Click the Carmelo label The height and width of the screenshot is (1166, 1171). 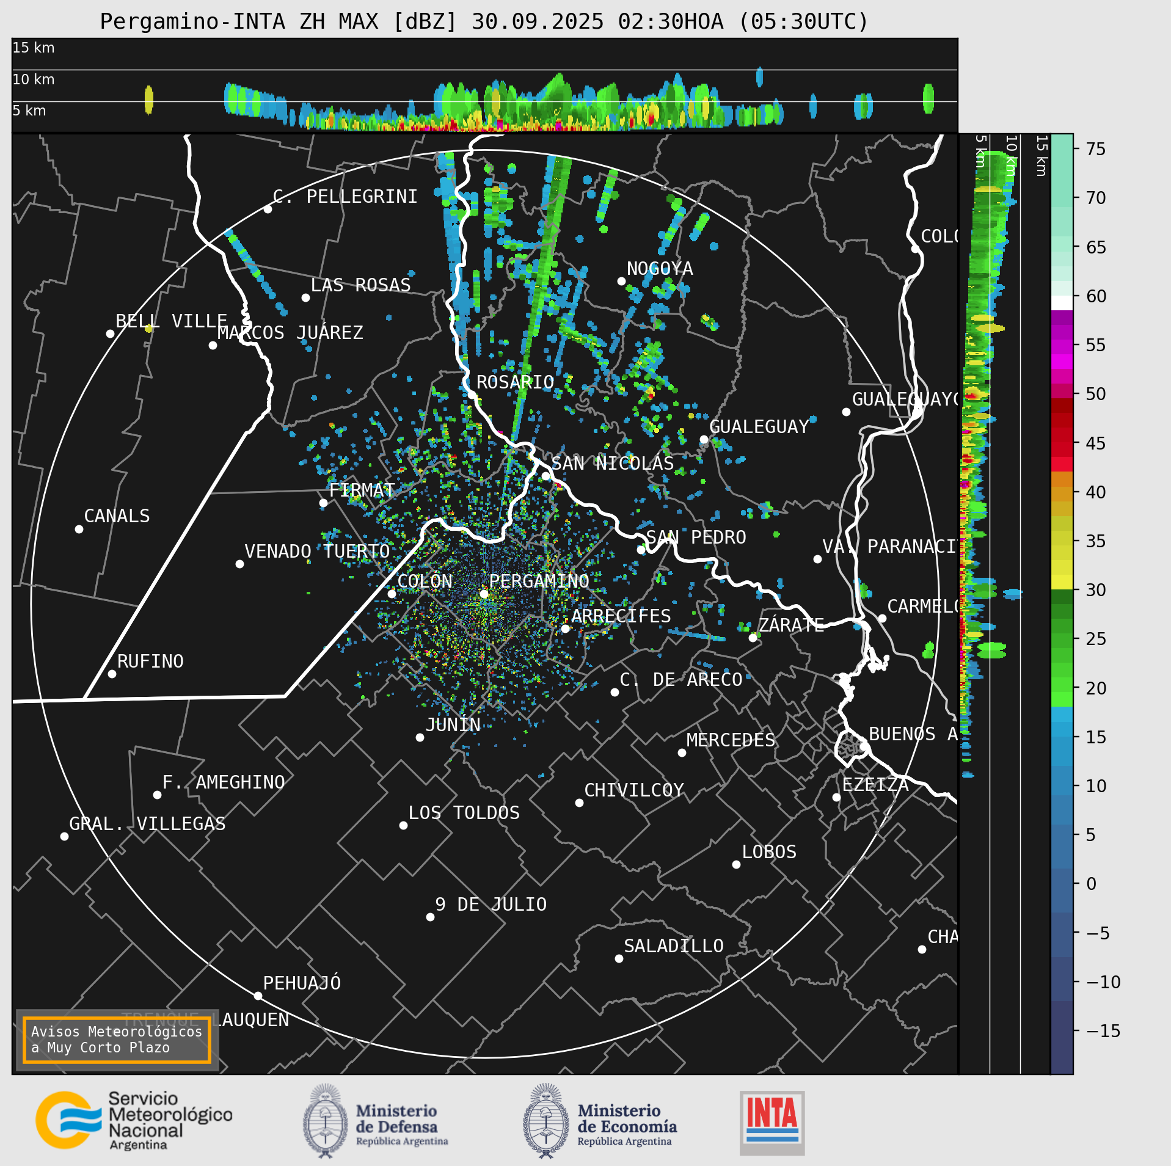click(x=922, y=607)
